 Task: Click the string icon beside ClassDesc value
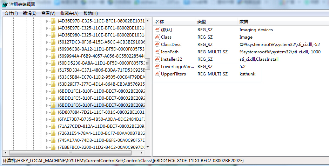tap(157, 45)
